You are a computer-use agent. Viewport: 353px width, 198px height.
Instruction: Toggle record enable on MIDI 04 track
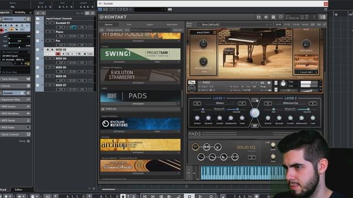tap(58, 63)
